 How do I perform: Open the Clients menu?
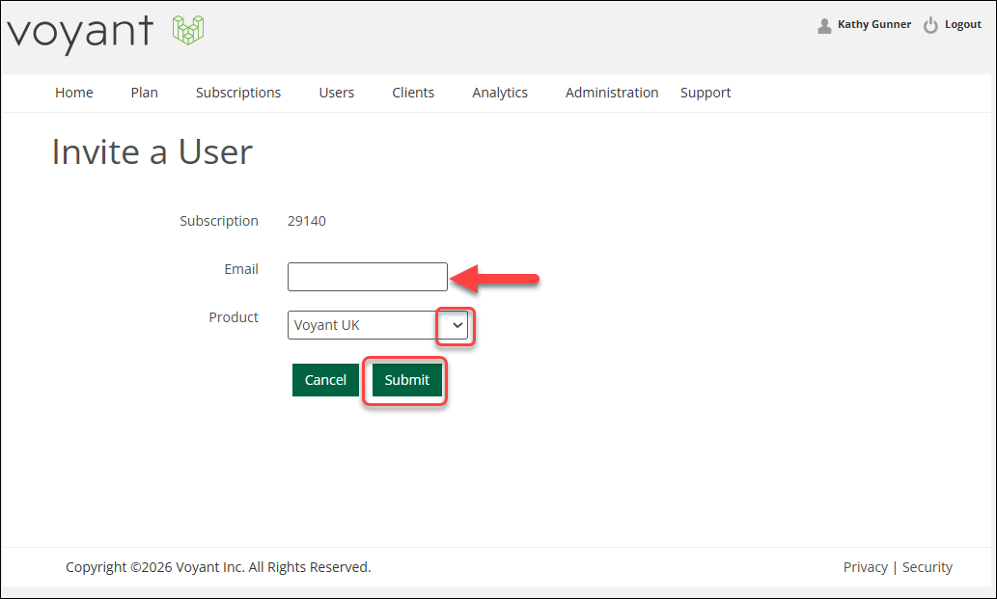coord(413,93)
